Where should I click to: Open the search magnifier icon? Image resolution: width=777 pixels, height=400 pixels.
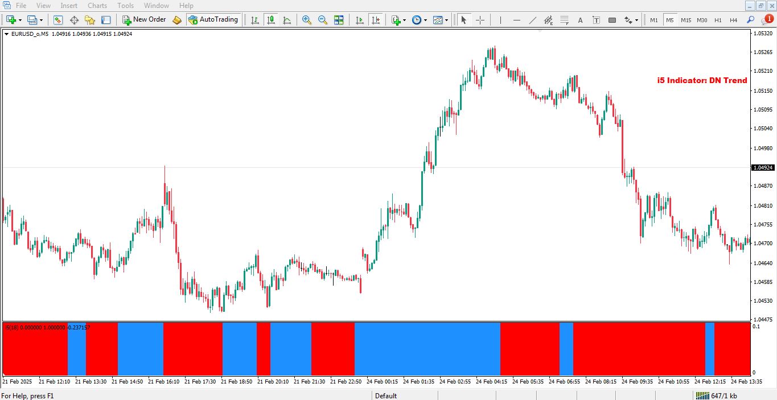coord(751,20)
